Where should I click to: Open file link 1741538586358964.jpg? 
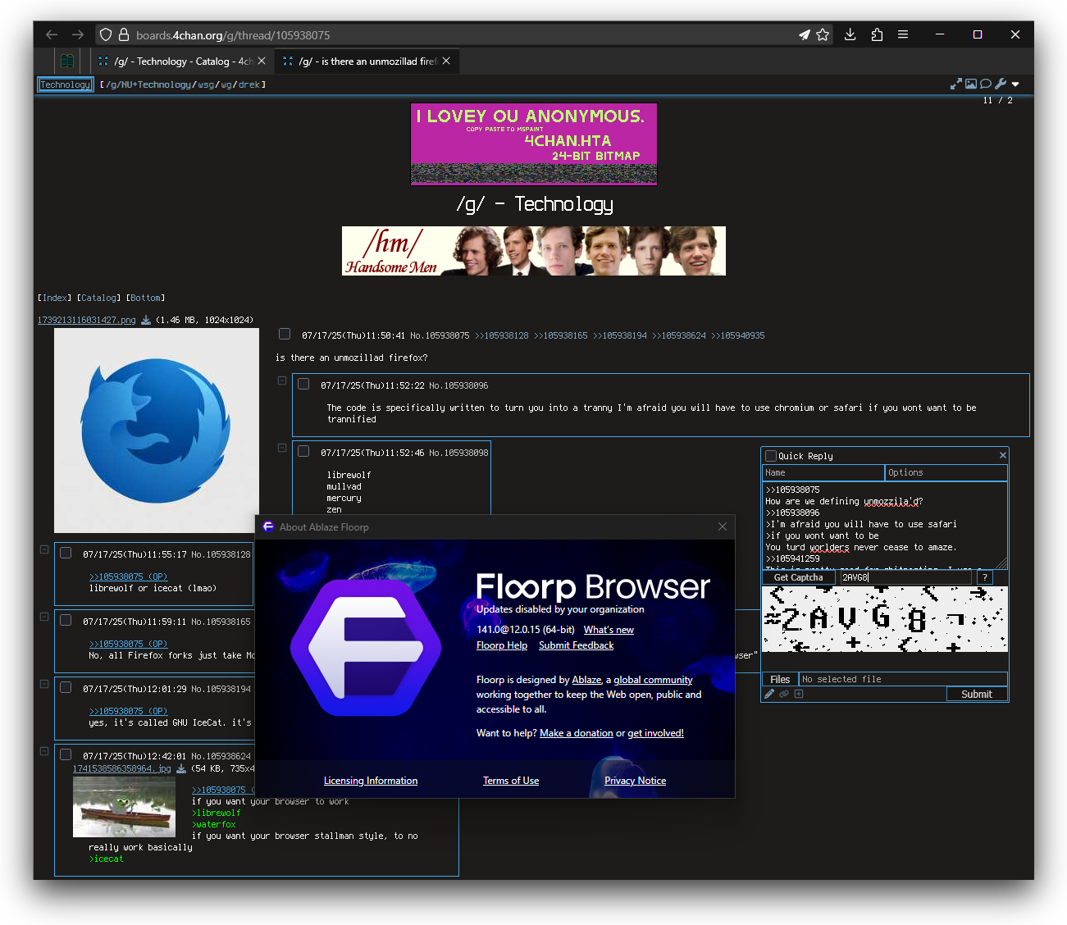[x=121, y=768]
